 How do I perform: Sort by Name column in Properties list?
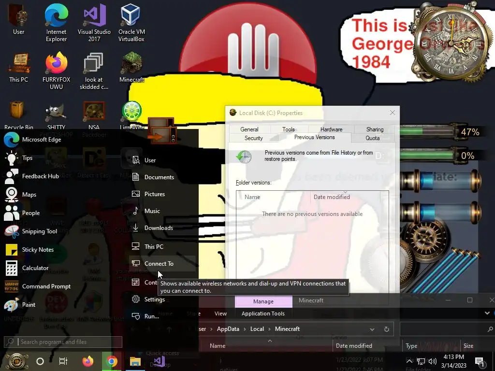tap(274, 197)
